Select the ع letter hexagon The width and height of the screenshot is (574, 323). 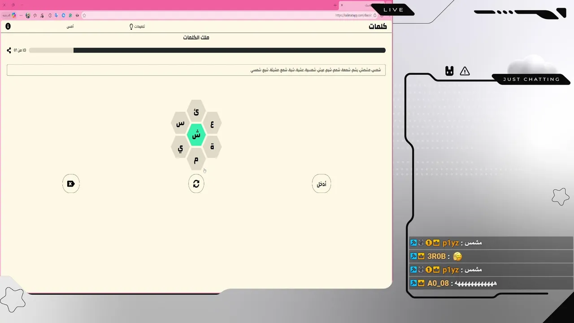tap(212, 124)
